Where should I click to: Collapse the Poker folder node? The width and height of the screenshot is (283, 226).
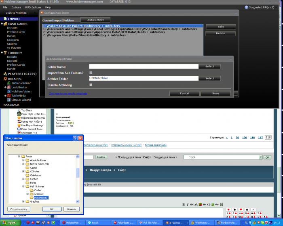pos(19,157)
